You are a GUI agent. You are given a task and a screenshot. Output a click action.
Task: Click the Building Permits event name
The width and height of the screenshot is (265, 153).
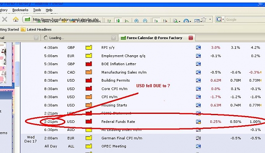[x=116, y=80]
